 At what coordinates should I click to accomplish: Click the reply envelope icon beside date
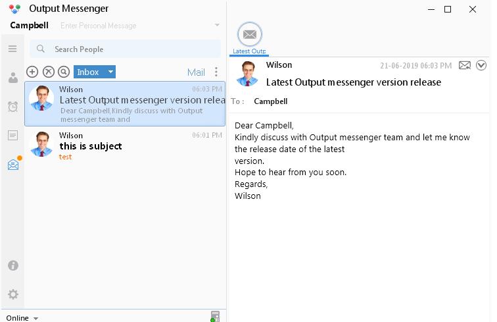465,65
